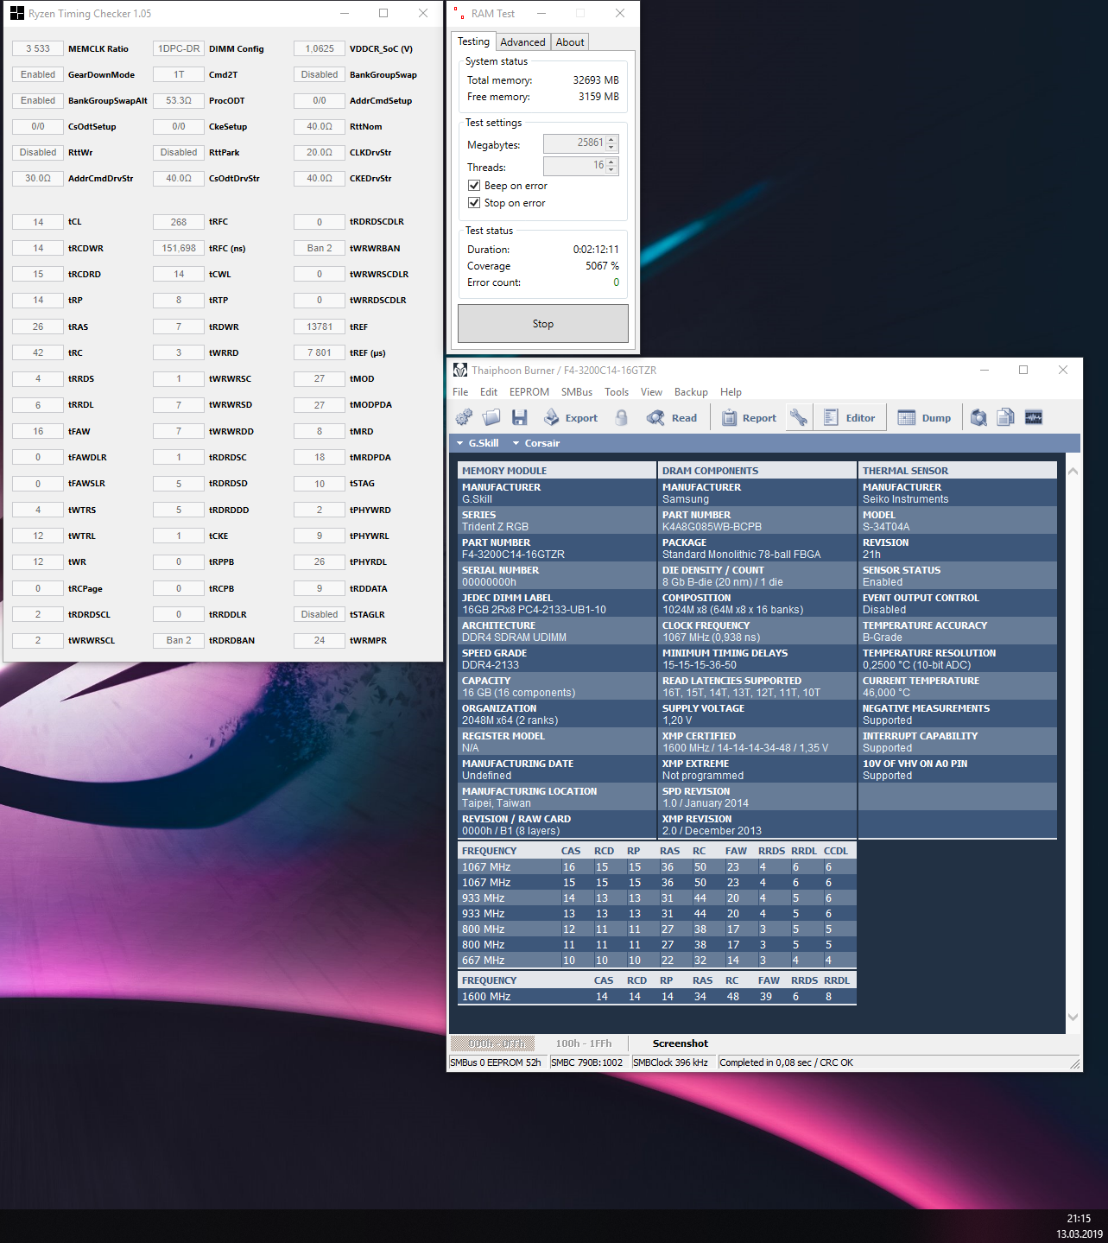Image resolution: width=1108 pixels, height=1243 pixels.
Task: Switch to the Advanced tab in RAM Test
Action: point(522,42)
